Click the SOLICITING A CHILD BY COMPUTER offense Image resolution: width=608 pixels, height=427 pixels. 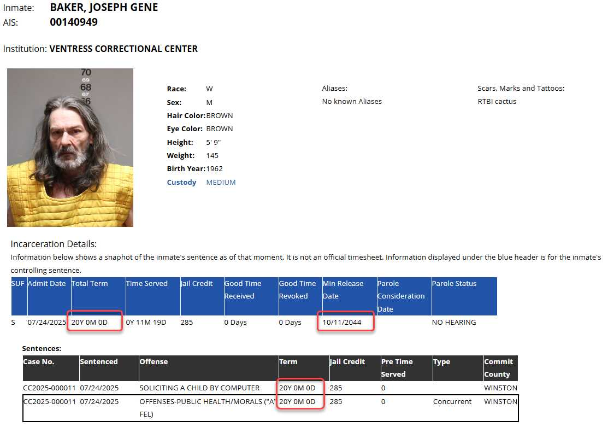click(x=199, y=388)
